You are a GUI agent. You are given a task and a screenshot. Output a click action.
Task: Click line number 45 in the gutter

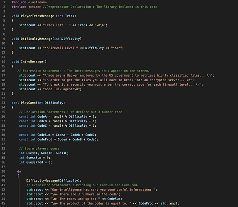[x=3, y=203]
